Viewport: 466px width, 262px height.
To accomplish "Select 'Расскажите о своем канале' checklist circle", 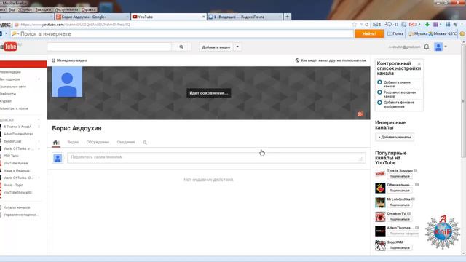I will (x=379, y=92).
